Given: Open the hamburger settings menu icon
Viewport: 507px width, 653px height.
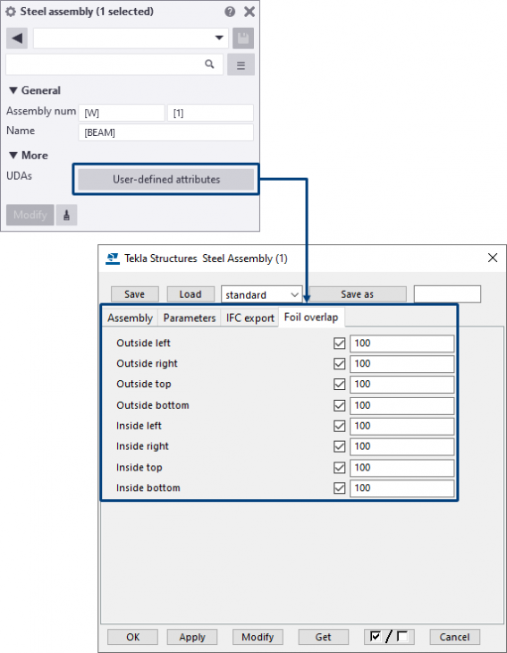Looking at the screenshot, I should click(x=241, y=65).
